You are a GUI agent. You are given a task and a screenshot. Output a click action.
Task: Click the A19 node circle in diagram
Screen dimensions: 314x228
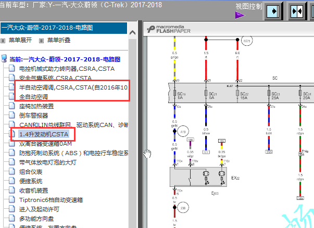tap(183, 132)
